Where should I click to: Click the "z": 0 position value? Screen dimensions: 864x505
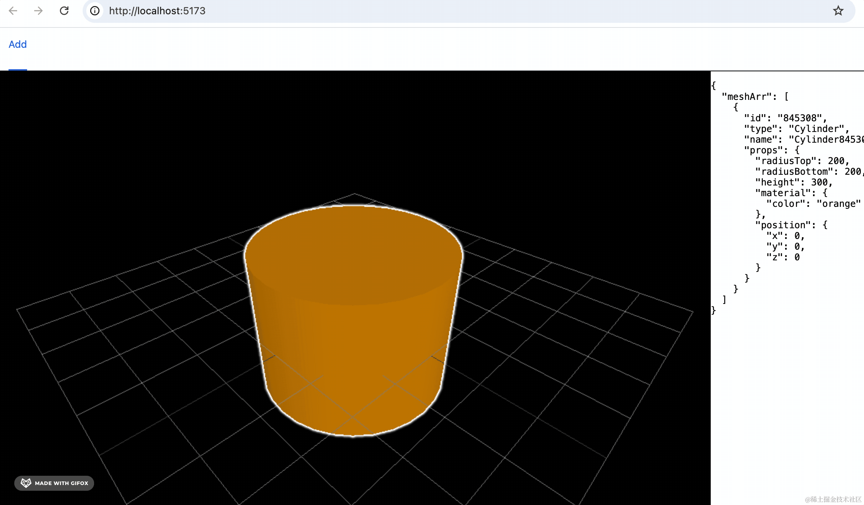click(x=783, y=257)
